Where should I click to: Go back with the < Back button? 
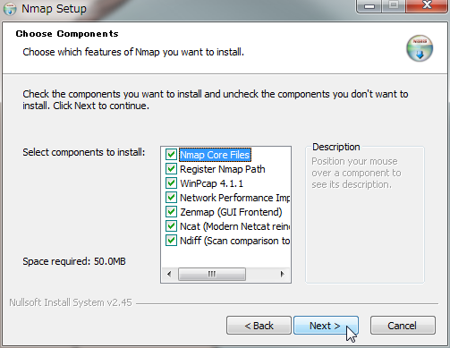click(x=259, y=326)
